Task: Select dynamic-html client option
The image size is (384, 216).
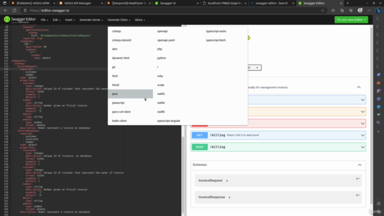Action: pyautogui.click(x=130, y=58)
